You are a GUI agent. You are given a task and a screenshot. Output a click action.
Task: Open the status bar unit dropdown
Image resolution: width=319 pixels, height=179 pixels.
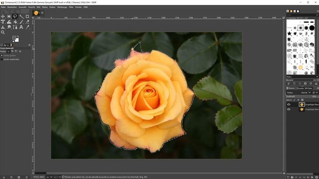coord(49,177)
